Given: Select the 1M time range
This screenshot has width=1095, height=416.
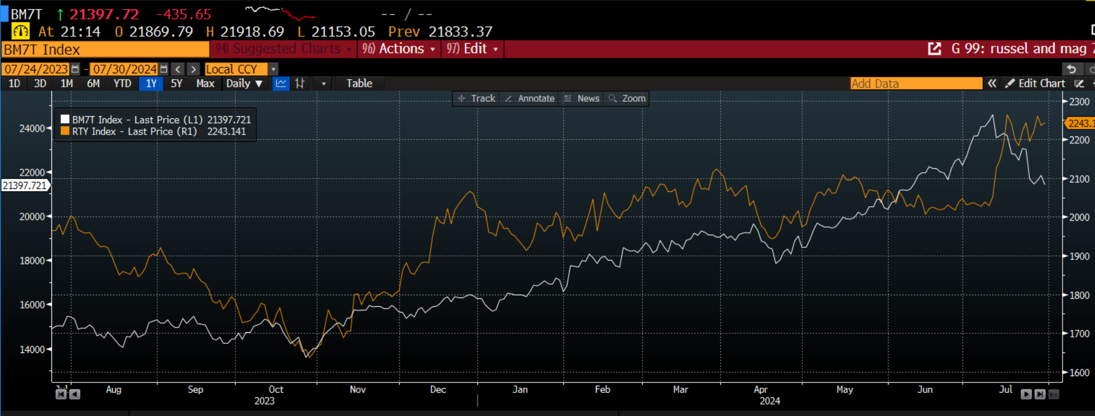Looking at the screenshot, I should click(67, 84).
